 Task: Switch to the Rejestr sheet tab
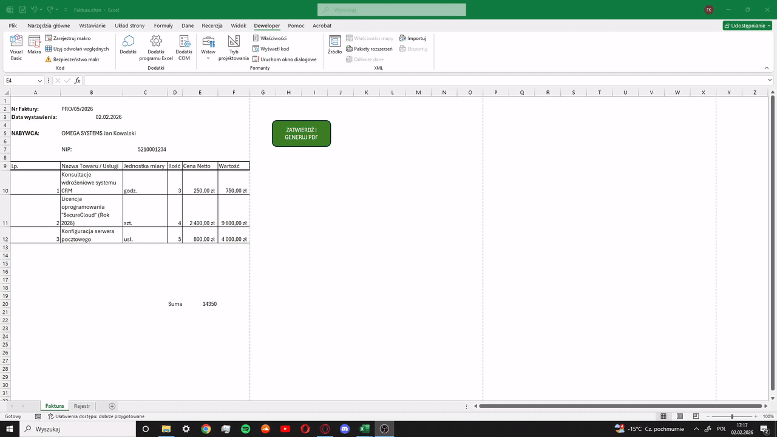(82, 406)
